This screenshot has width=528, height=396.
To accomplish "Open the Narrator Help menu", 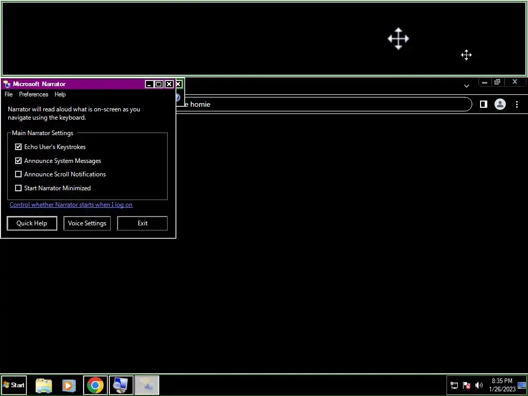I will pos(60,94).
